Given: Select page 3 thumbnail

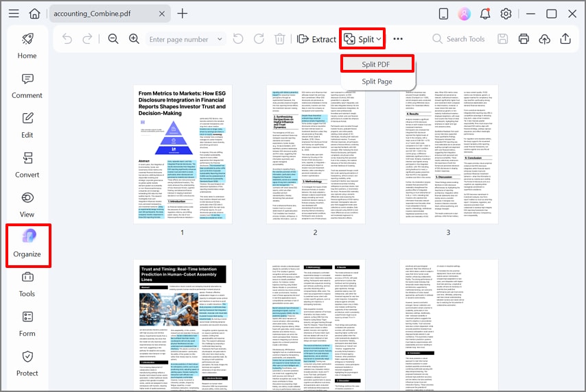Looking at the screenshot, I should (449, 154).
